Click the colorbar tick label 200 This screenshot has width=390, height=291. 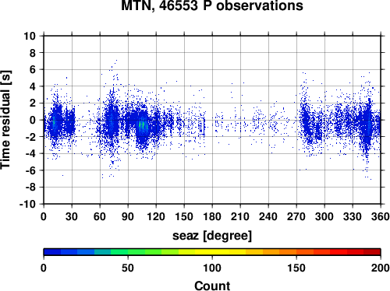(x=381, y=268)
